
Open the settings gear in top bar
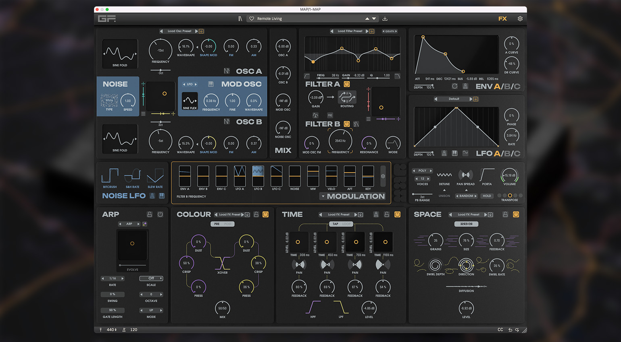(x=520, y=19)
